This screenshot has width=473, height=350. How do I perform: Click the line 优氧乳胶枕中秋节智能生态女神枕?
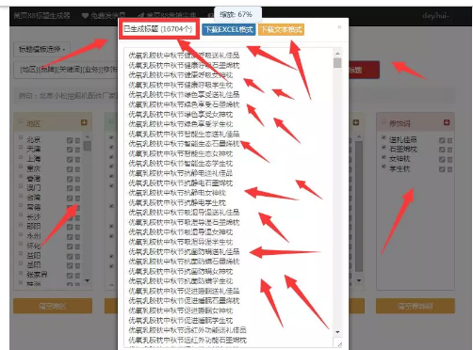click(181, 153)
